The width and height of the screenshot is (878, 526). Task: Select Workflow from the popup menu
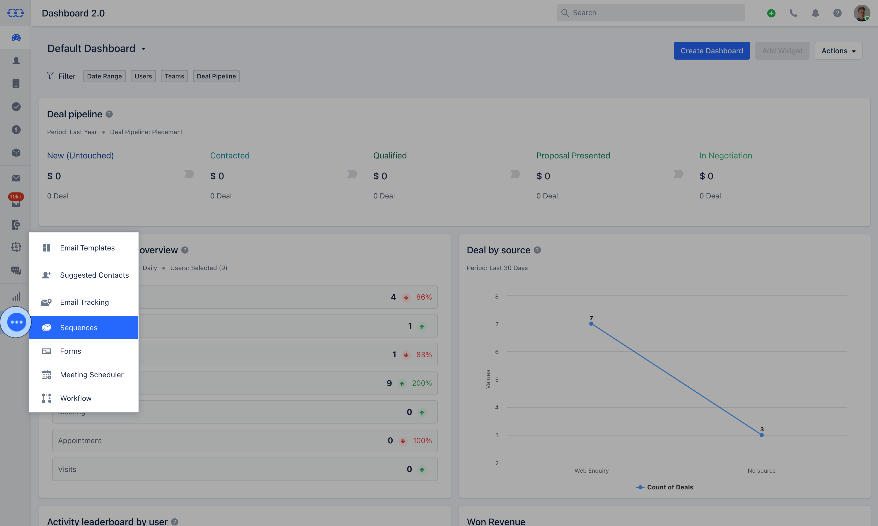pyautogui.click(x=84, y=398)
